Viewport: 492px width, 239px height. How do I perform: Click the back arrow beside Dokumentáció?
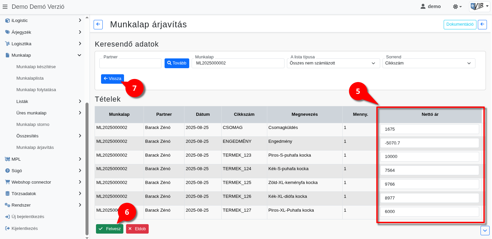point(482,25)
